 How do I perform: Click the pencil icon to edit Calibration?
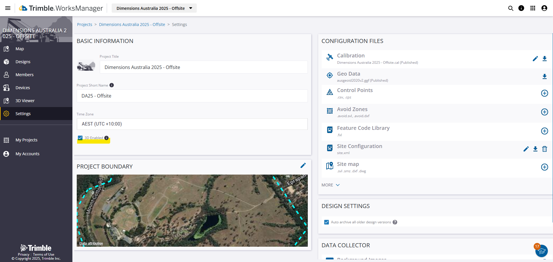click(x=535, y=59)
